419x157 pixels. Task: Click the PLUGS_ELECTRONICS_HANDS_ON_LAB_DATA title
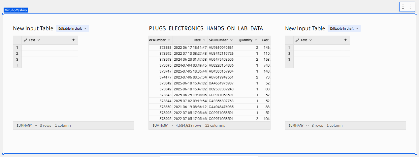coord(206,28)
